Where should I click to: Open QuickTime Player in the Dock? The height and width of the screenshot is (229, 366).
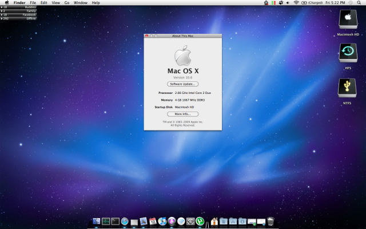pyautogui.click(x=172, y=222)
